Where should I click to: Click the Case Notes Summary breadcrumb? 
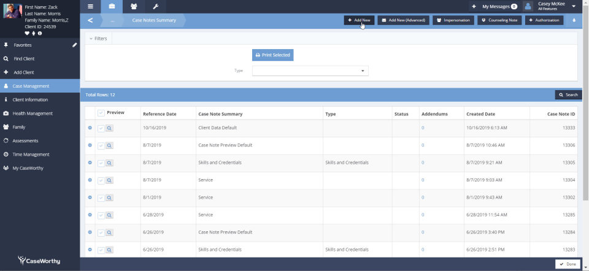click(154, 20)
